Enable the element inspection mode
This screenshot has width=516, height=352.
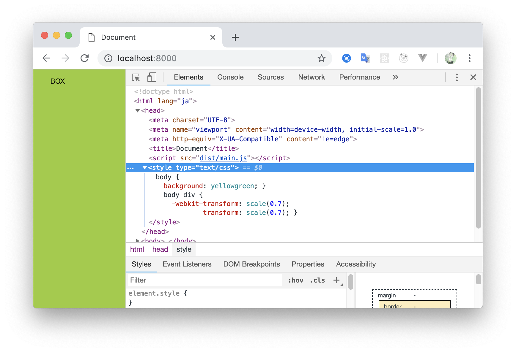click(x=136, y=77)
